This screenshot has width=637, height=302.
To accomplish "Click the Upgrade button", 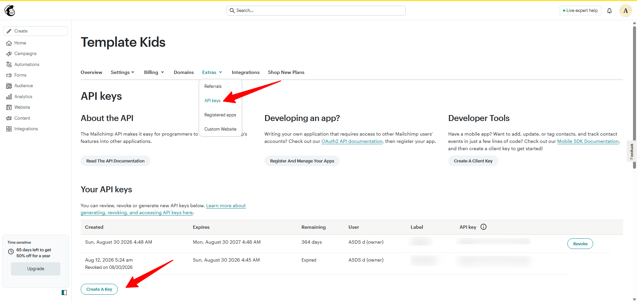I will pyautogui.click(x=35, y=269).
